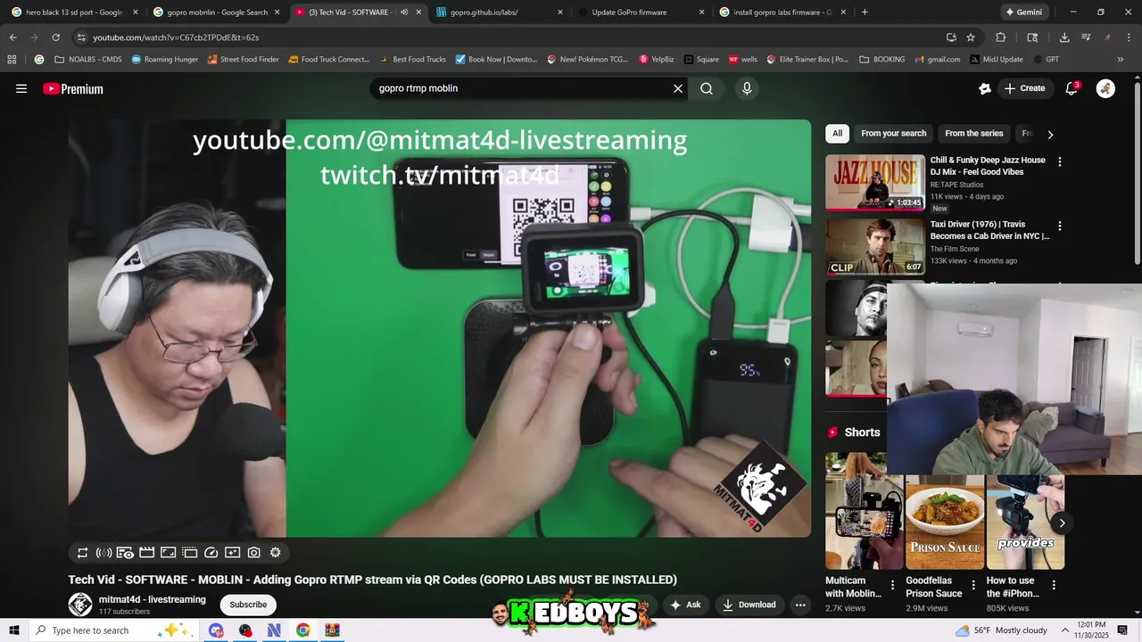Select the From your search chip

pyautogui.click(x=893, y=134)
